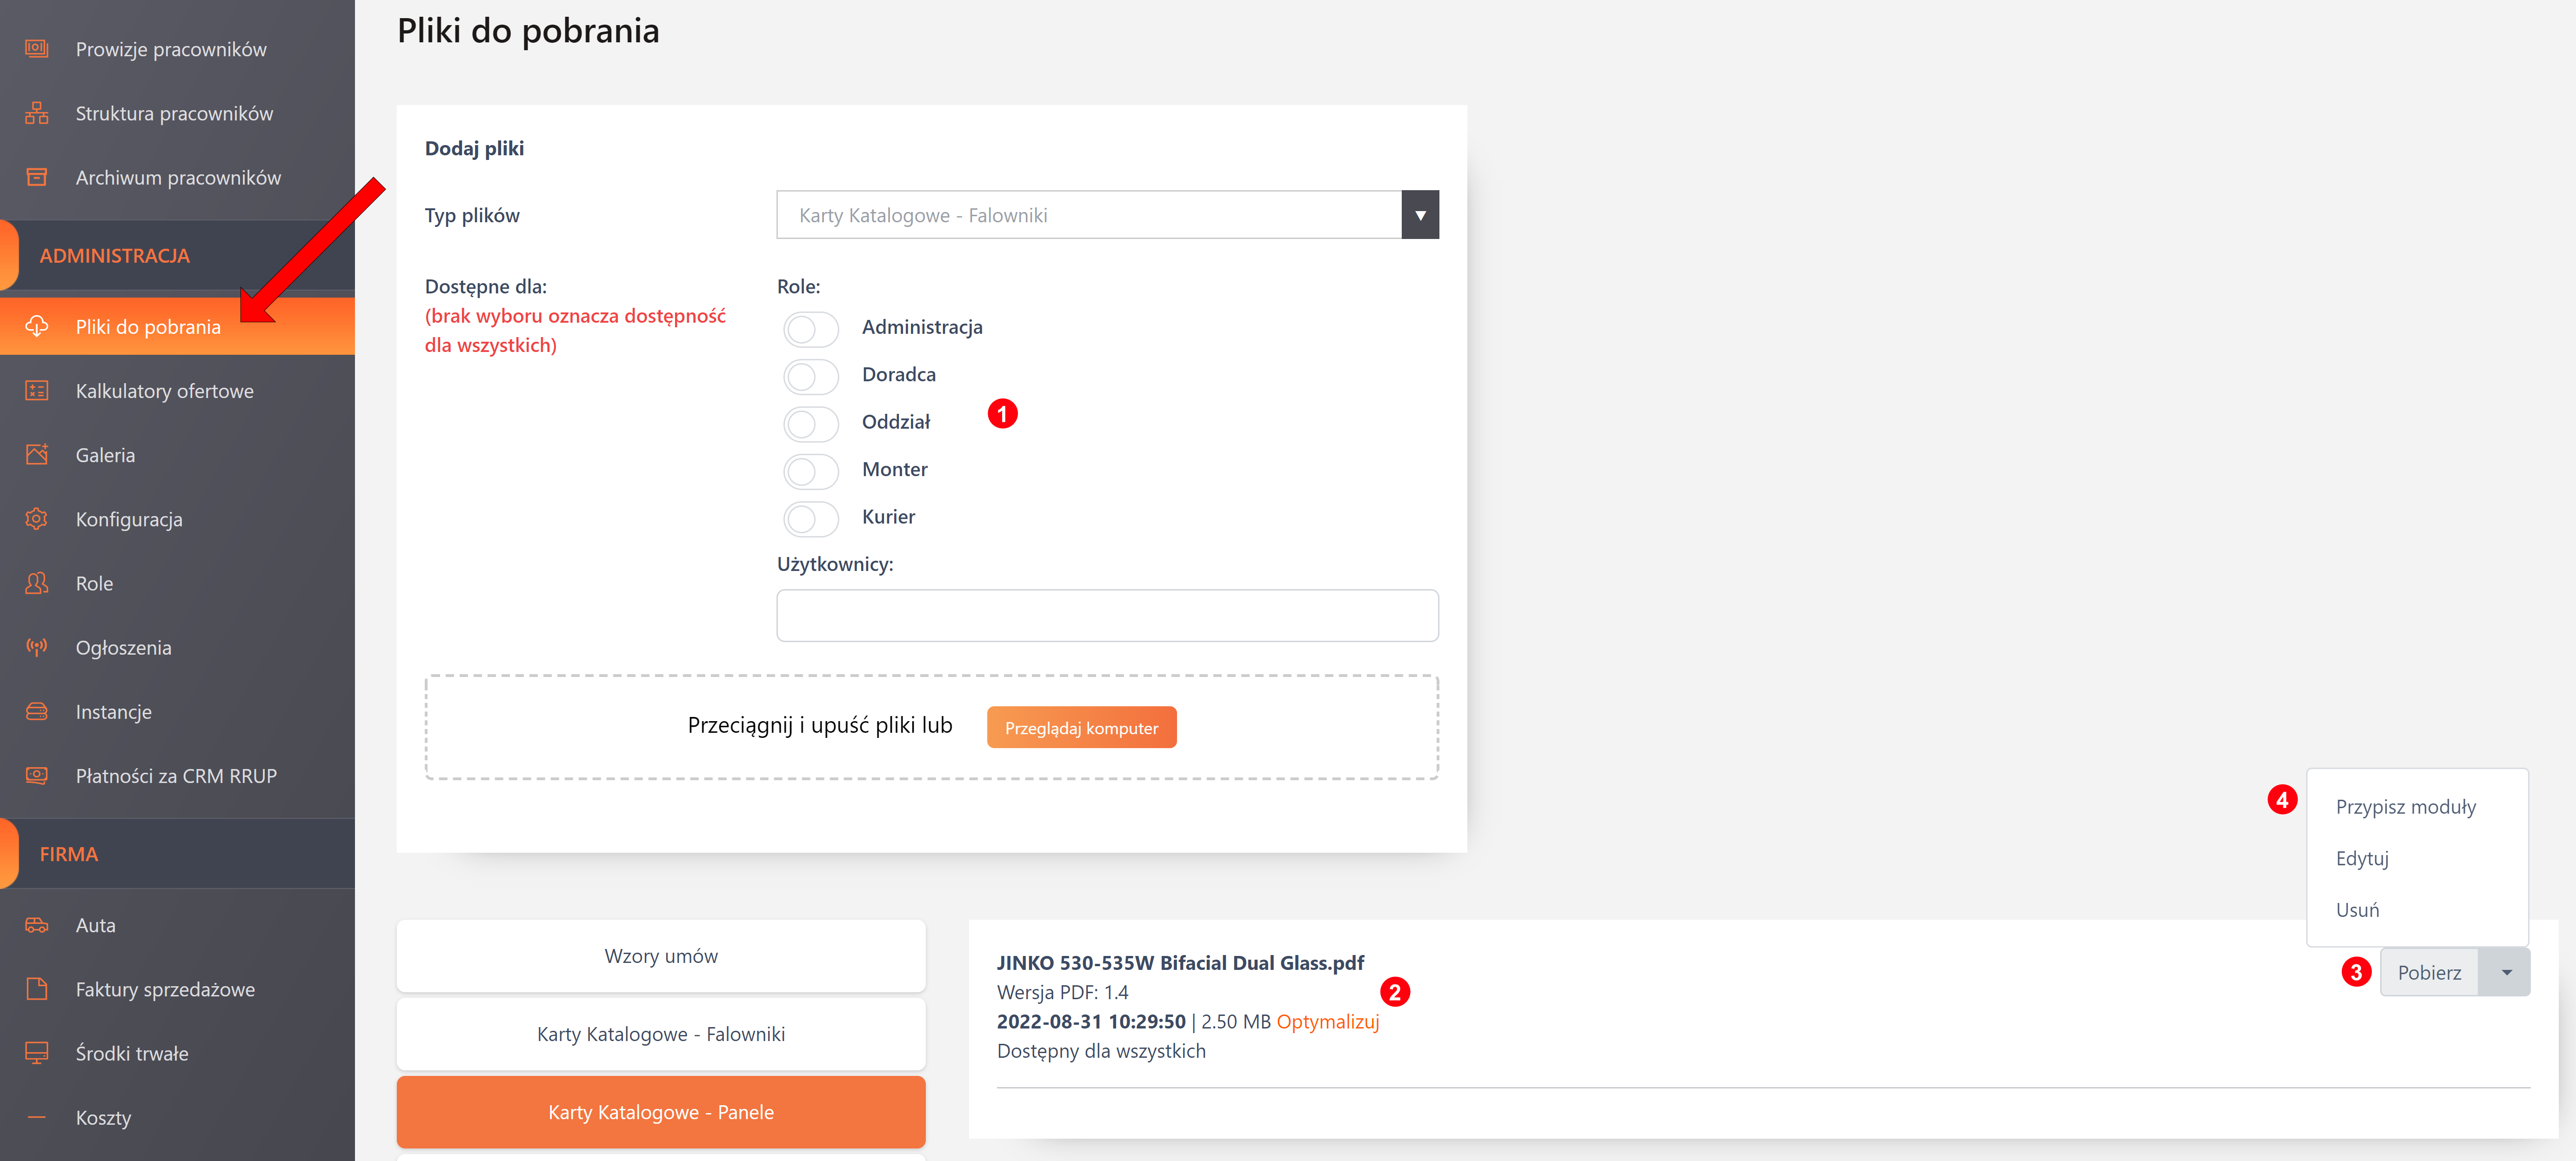
Task: Turn on the Monter role toggle
Action: point(810,471)
